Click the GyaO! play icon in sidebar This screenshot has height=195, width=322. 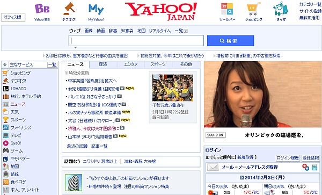pos(5,143)
